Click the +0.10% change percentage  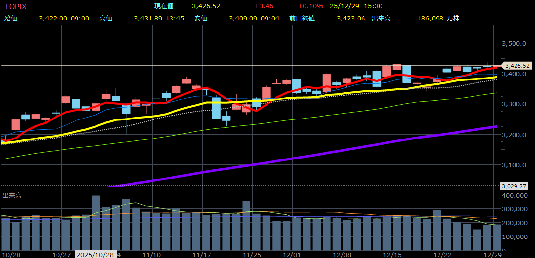pyautogui.click(x=310, y=6)
